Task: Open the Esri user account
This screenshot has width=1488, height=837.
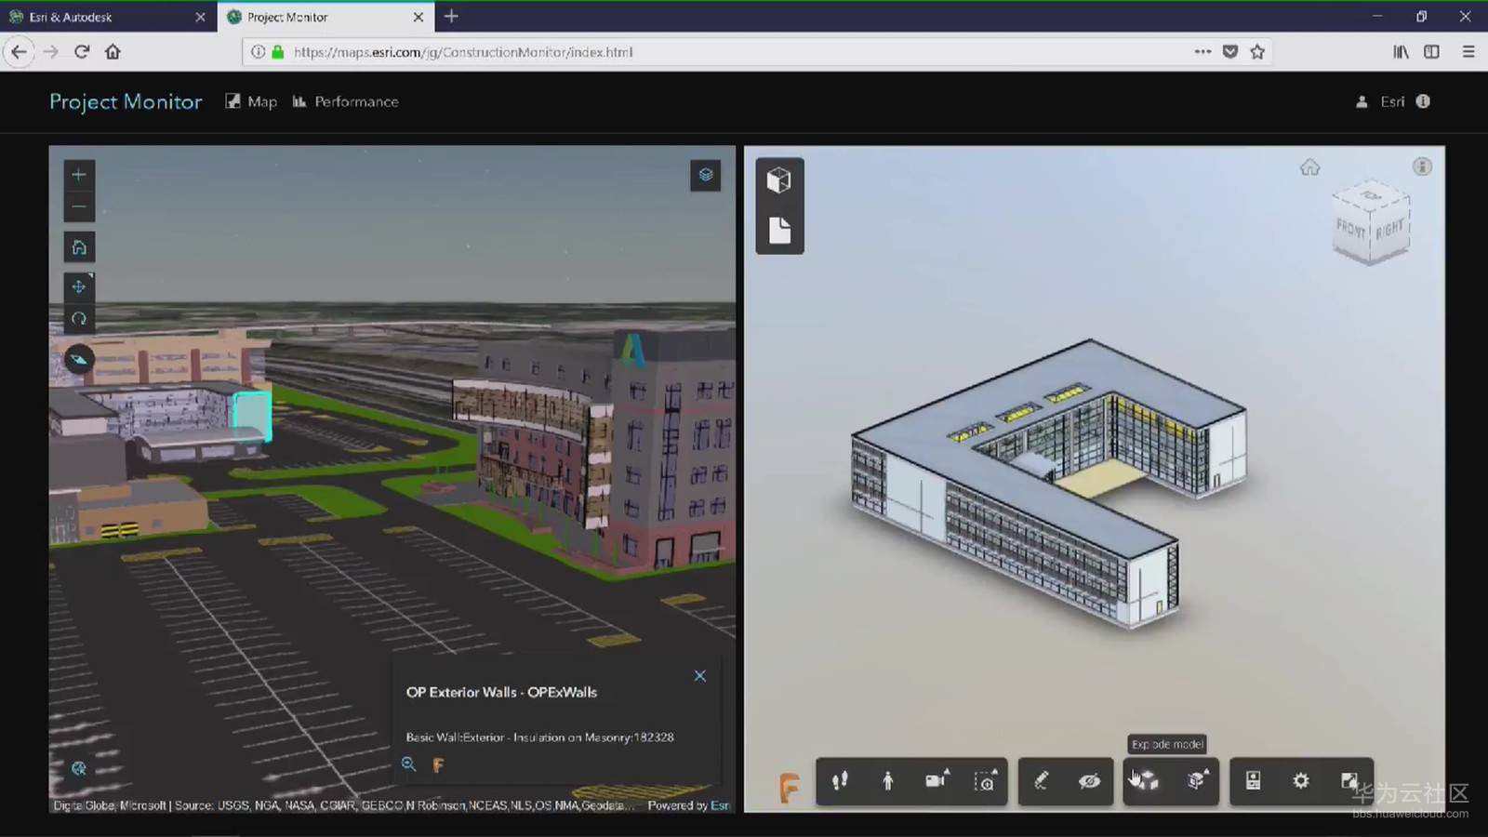Action: (1380, 101)
